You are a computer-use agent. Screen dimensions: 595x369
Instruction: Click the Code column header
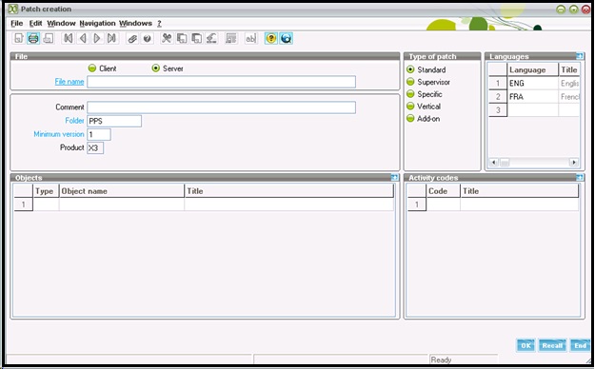pos(444,191)
